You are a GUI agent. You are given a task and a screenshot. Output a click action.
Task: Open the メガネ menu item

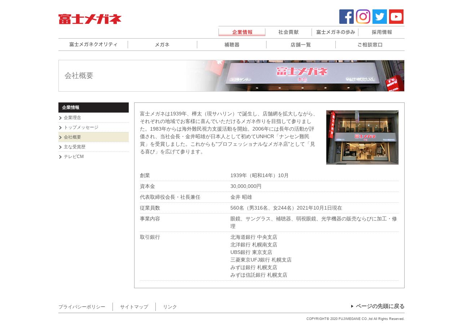click(x=162, y=45)
